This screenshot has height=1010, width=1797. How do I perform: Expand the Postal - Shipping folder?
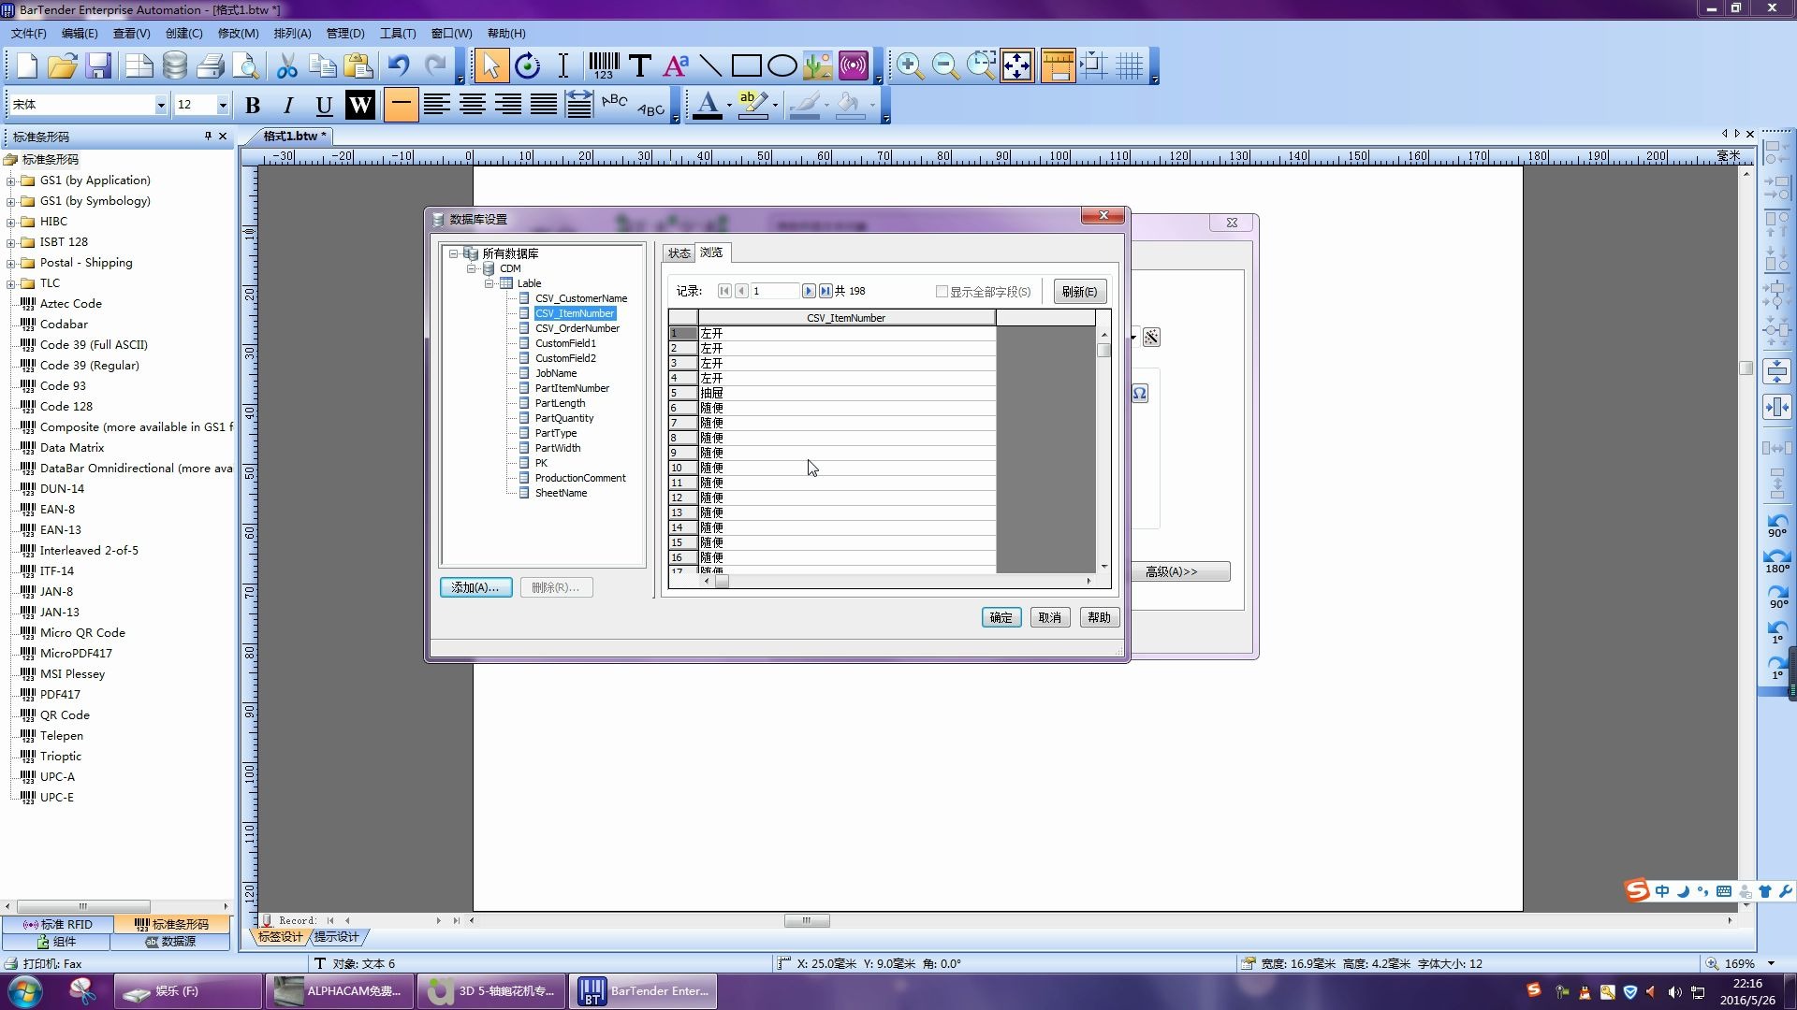click(x=10, y=263)
